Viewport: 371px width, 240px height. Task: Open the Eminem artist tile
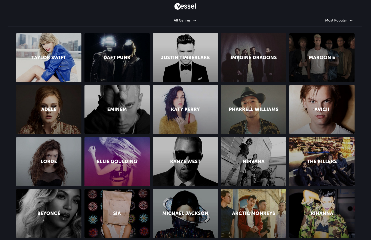point(117,110)
